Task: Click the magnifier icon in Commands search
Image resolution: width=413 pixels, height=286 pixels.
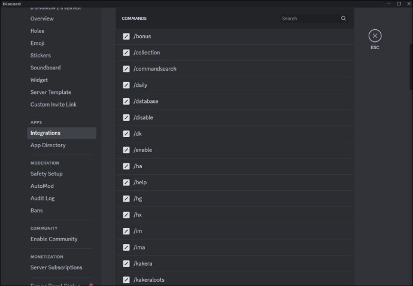Action: coord(344,18)
